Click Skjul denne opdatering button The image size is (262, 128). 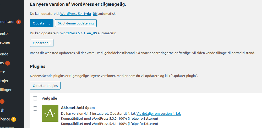(x=76, y=23)
